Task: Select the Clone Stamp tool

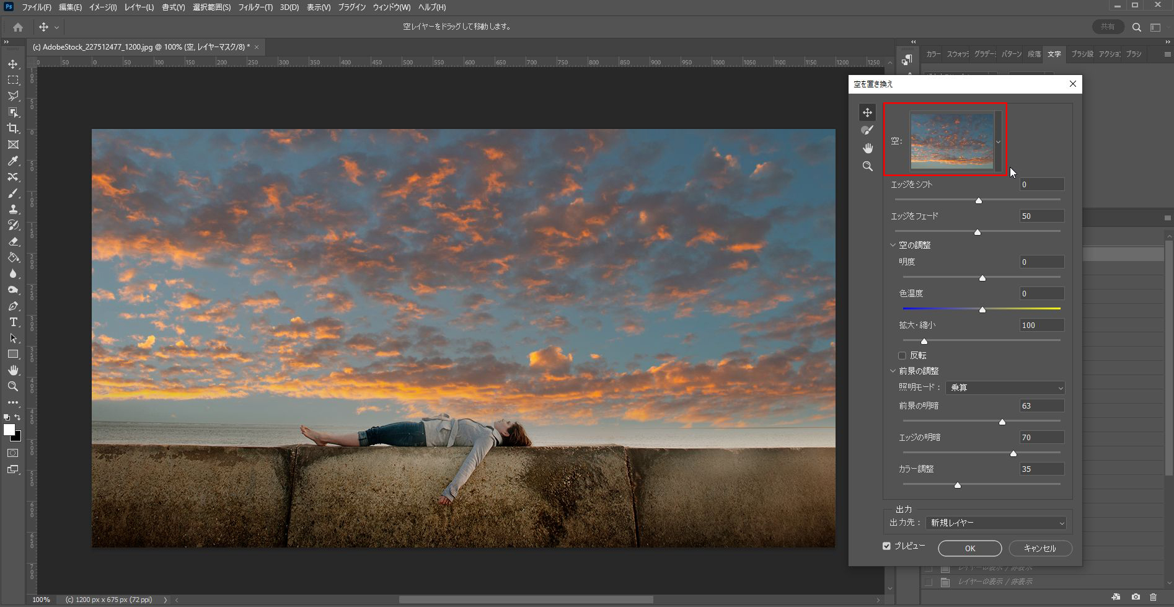Action: click(x=13, y=210)
